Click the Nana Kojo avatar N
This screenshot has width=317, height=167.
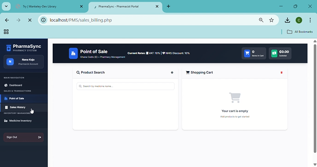[x=10, y=62]
